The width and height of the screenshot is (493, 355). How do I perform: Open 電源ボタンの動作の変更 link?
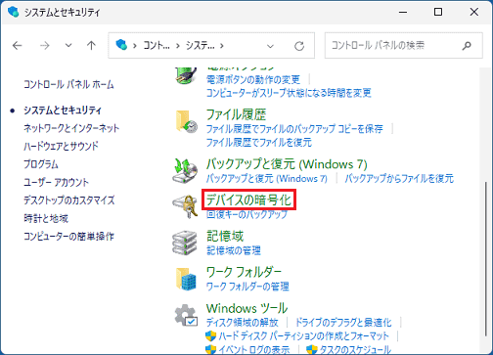(253, 79)
